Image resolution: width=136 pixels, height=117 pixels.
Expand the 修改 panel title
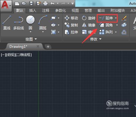[x=96, y=39]
